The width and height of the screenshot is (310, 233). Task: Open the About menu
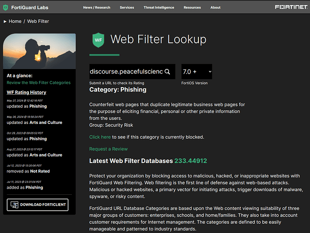point(215,7)
